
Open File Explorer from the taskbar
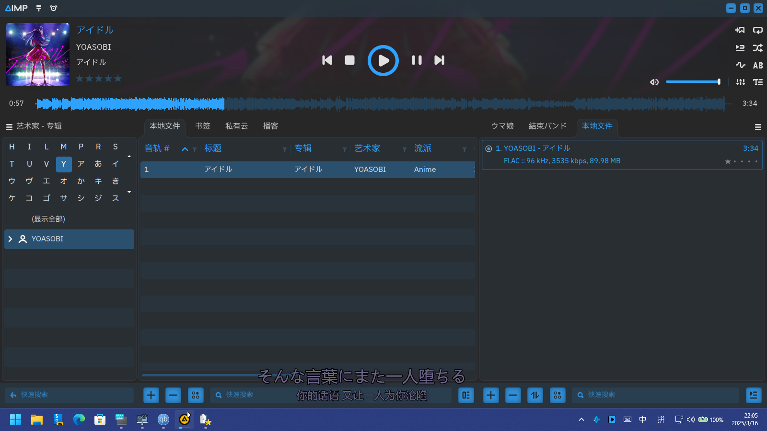37,420
